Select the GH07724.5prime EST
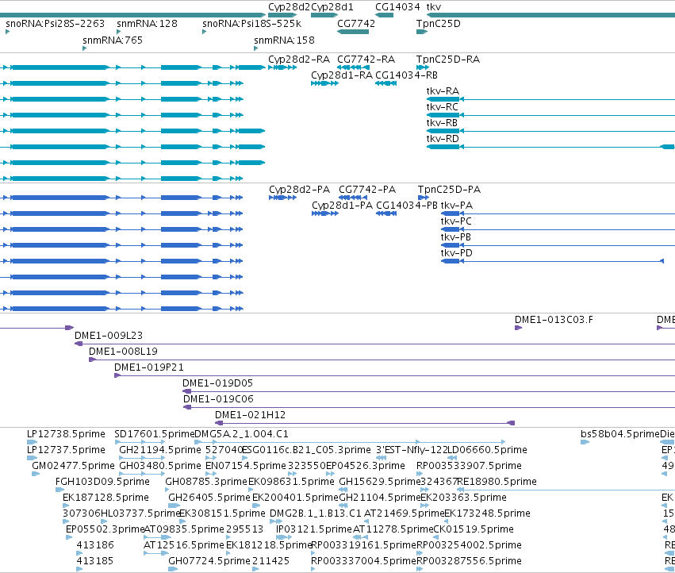 [209, 561]
